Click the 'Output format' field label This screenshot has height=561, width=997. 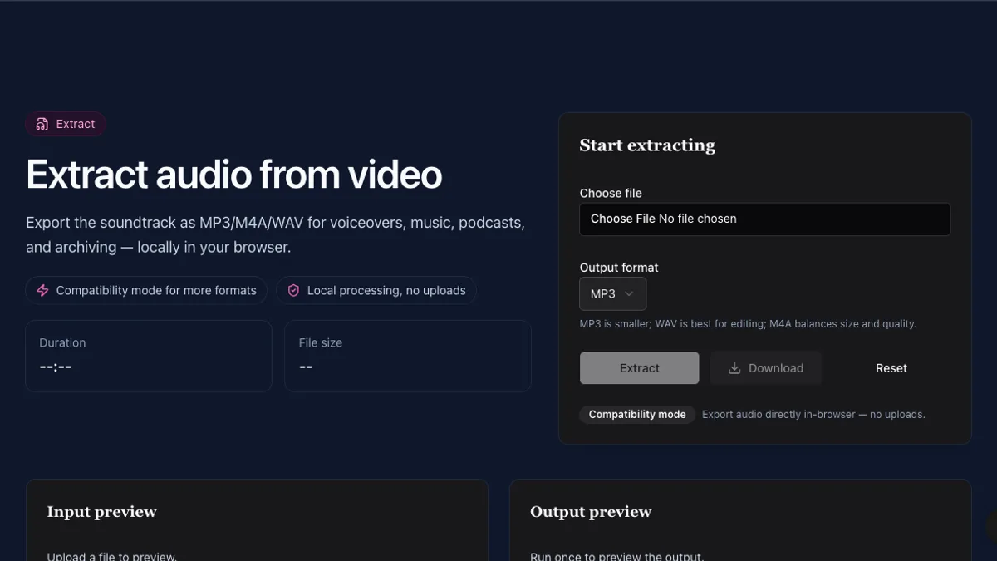(619, 268)
